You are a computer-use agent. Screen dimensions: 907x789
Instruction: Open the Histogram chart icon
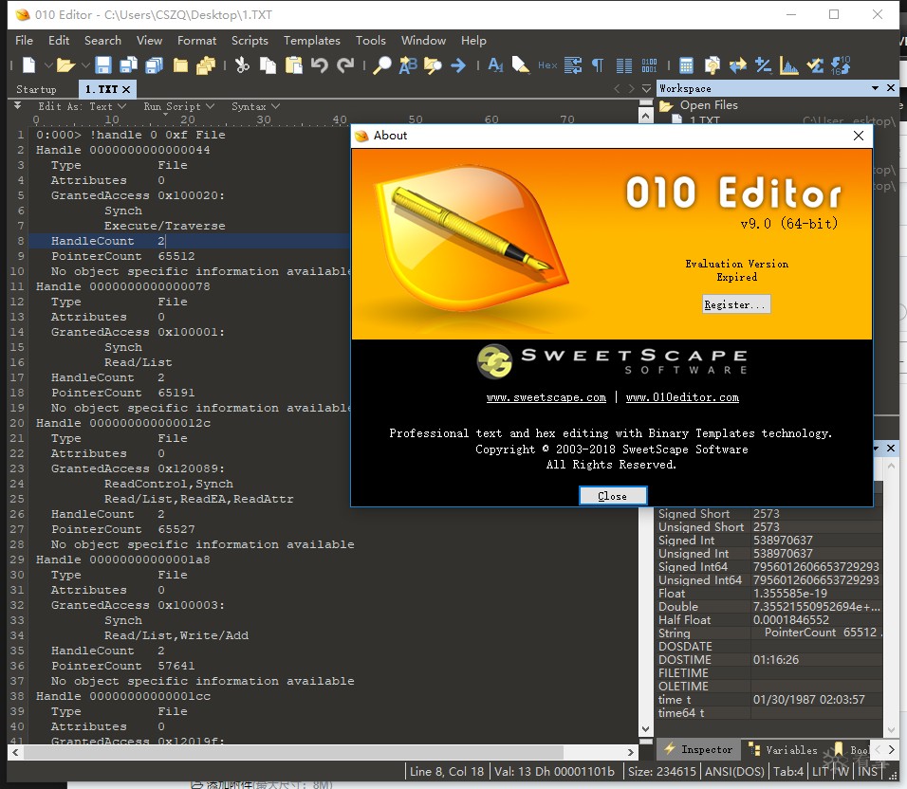pos(789,65)
